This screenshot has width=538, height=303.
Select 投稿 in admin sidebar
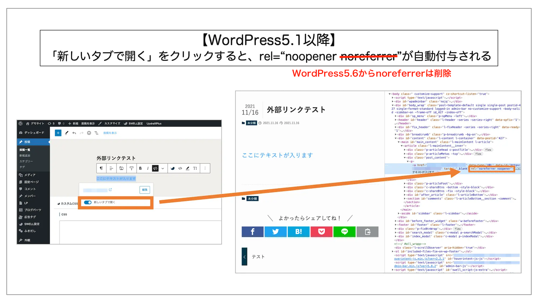tap(33, 142)
